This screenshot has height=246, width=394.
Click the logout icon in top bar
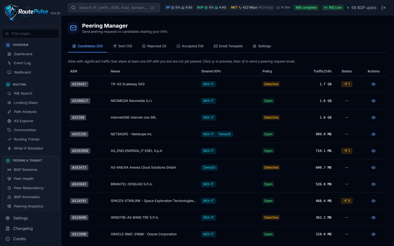coord(384,8)
